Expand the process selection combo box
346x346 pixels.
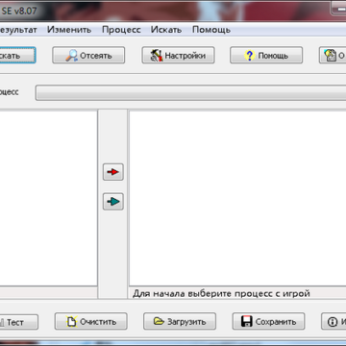pos(190,92)
